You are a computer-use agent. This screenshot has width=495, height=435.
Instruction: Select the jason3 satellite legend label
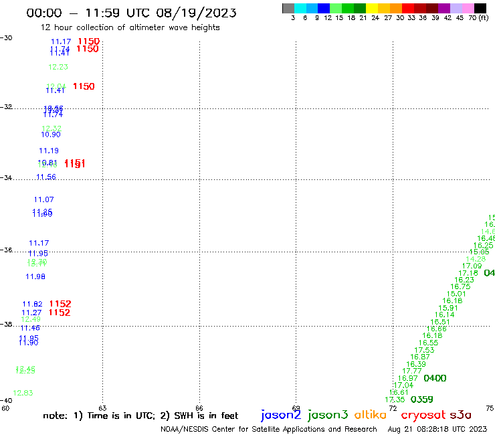click(328, 415)
